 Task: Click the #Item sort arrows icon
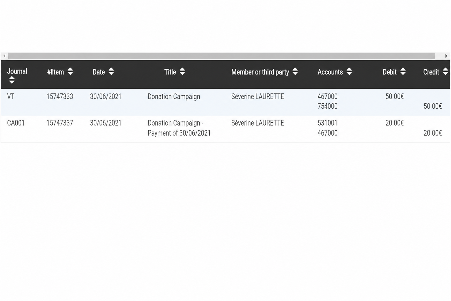pyautogui.click(x=70, y=71)
